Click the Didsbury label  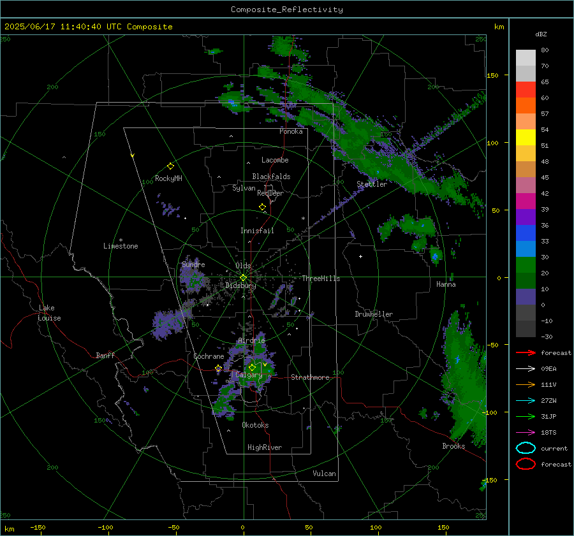tap(240, 286)
